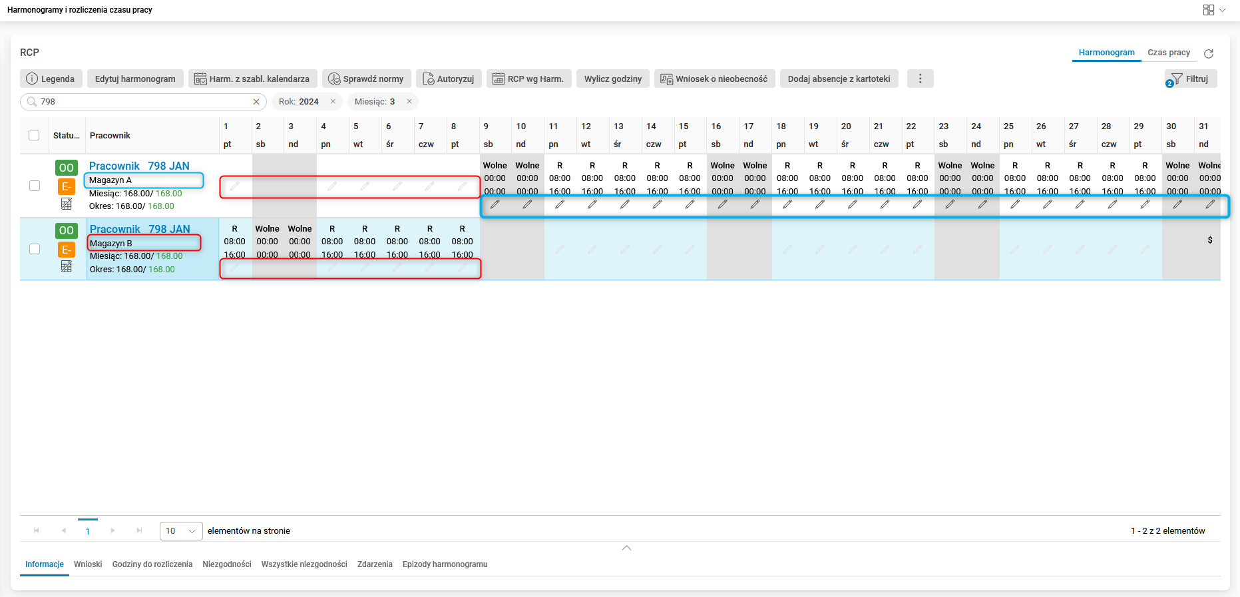
Task: Click the Wylicz godziny button
Action: (x=613, y=79)
